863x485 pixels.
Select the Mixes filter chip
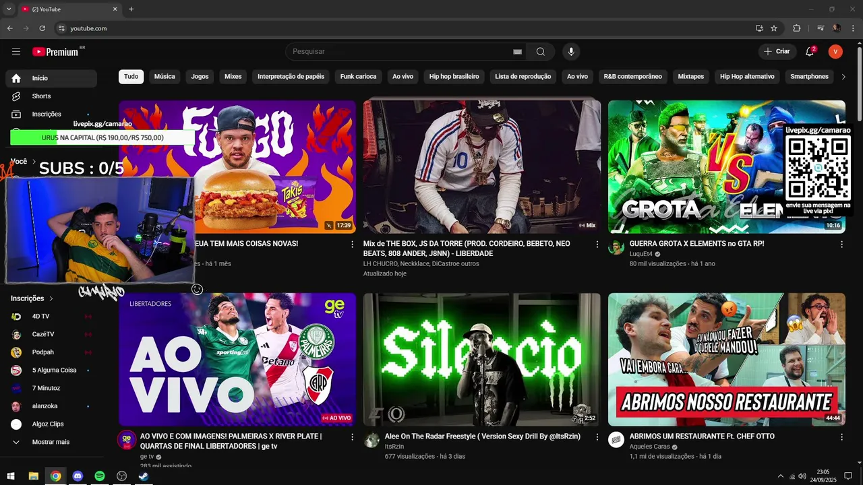pos(233,77)
